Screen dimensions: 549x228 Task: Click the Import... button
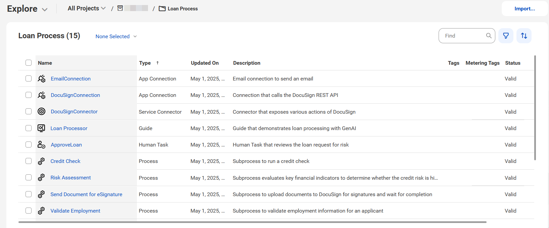click(x=525, y=9)
